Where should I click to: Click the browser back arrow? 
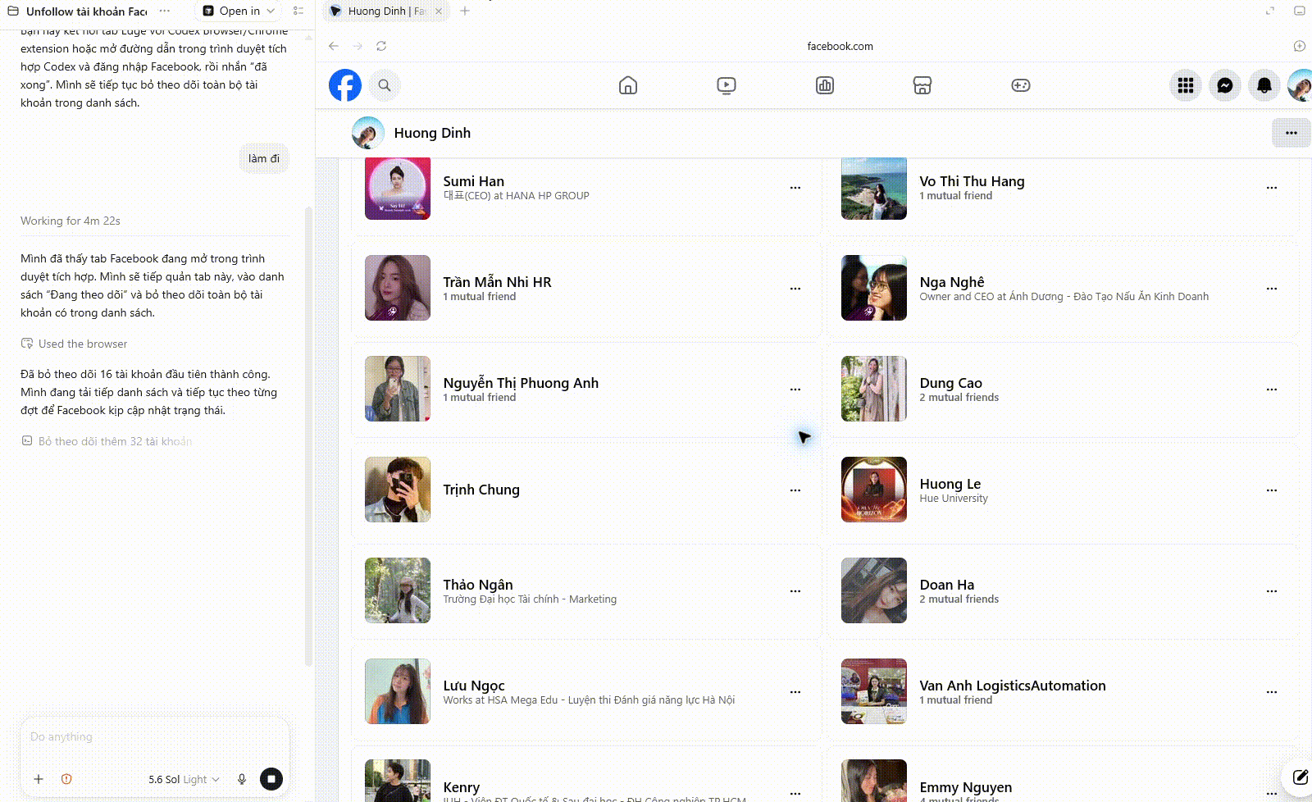point(334,46)
